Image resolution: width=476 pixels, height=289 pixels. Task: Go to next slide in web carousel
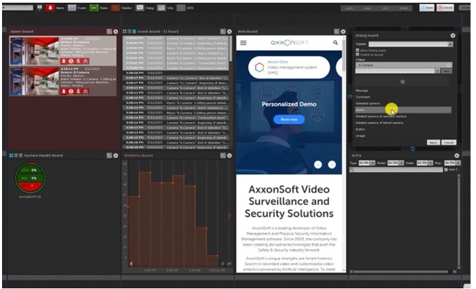pyautogui.click(x=332, y=164)
